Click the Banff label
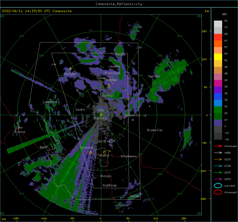Image resolution: width=238 pixels, height=222 pixels. point(44,147)
